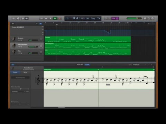Screen dimensions: 166x124
Task: Mute the MezzoSoprano track
Action: tap(19, 47)
